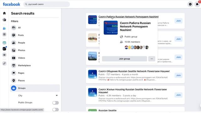
Task: Join the Сиэтл Жилье Housing group
Action: tap(178, 95)
